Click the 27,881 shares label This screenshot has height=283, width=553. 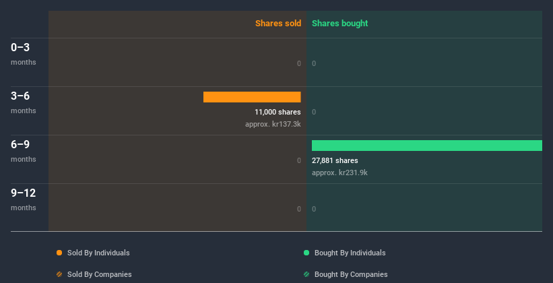tap(335, 160)
